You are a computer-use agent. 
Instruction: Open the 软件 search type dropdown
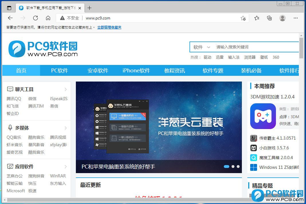[x=202, y=47]
